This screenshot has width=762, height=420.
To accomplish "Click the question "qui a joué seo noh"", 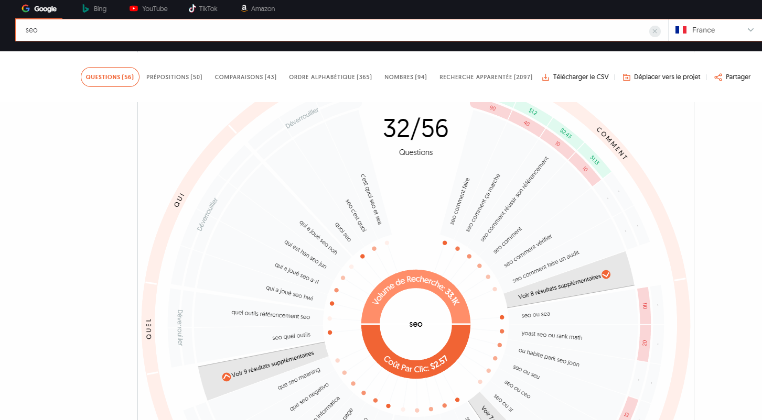I will [318, 237].
